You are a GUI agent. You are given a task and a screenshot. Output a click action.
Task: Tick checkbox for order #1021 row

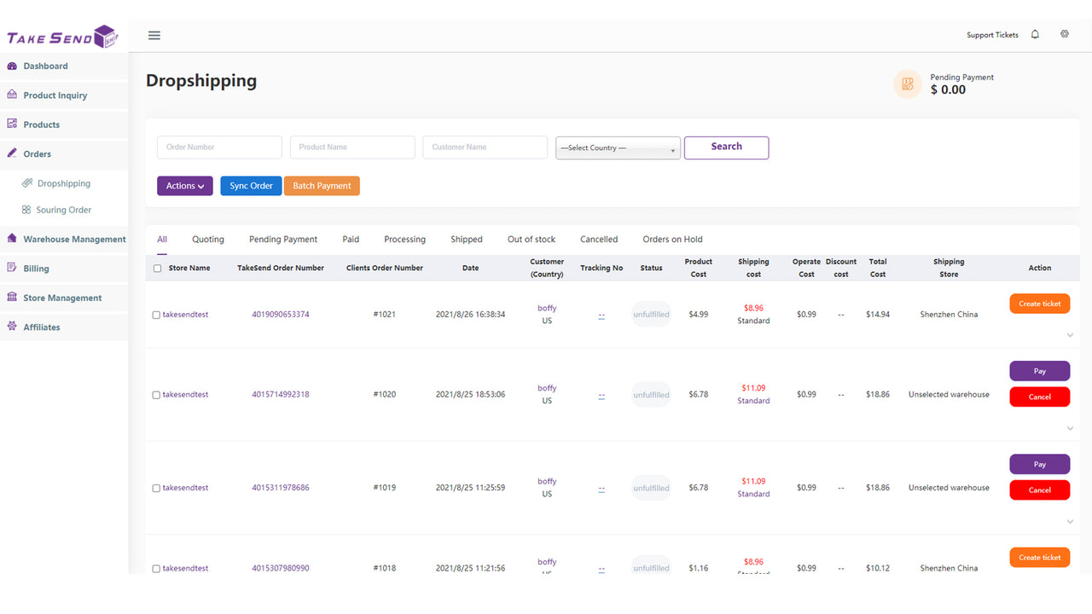pyautogui.click(x=156, y=315)
